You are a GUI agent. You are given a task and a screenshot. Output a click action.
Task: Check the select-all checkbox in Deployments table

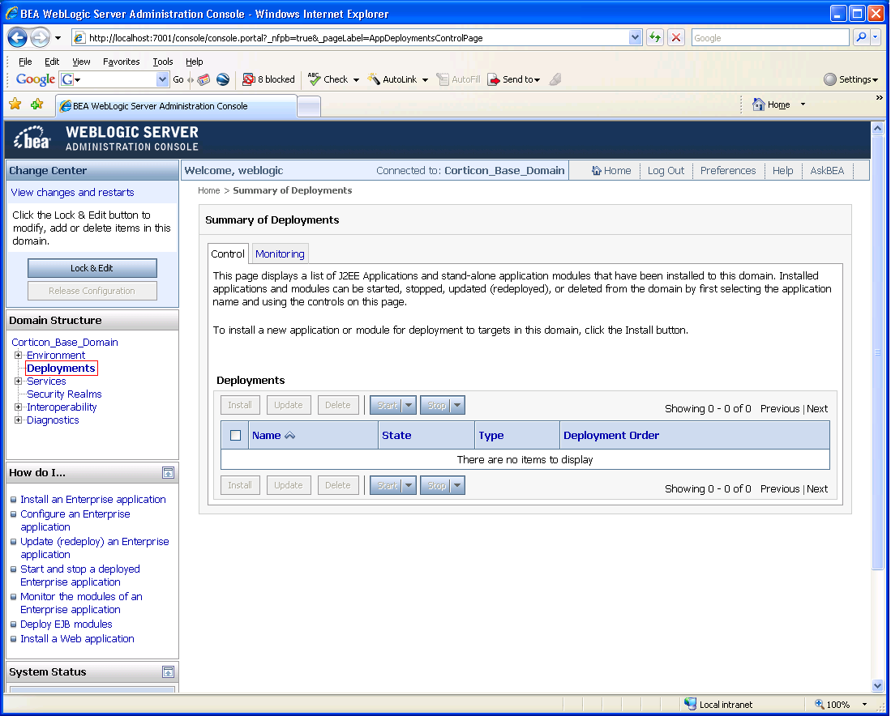coord(235,435)
